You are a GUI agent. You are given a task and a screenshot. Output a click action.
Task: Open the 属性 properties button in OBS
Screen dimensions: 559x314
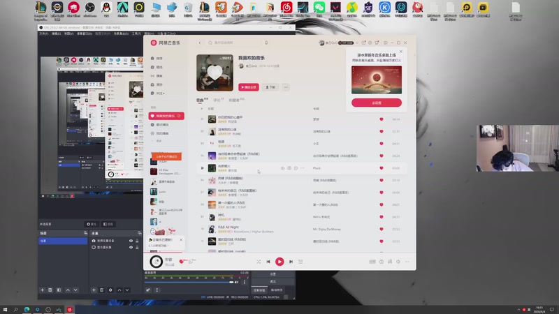point(92,224)
